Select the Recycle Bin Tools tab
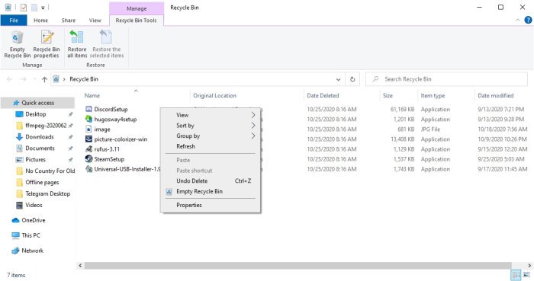The image size is (534, 281). (137, 21)
